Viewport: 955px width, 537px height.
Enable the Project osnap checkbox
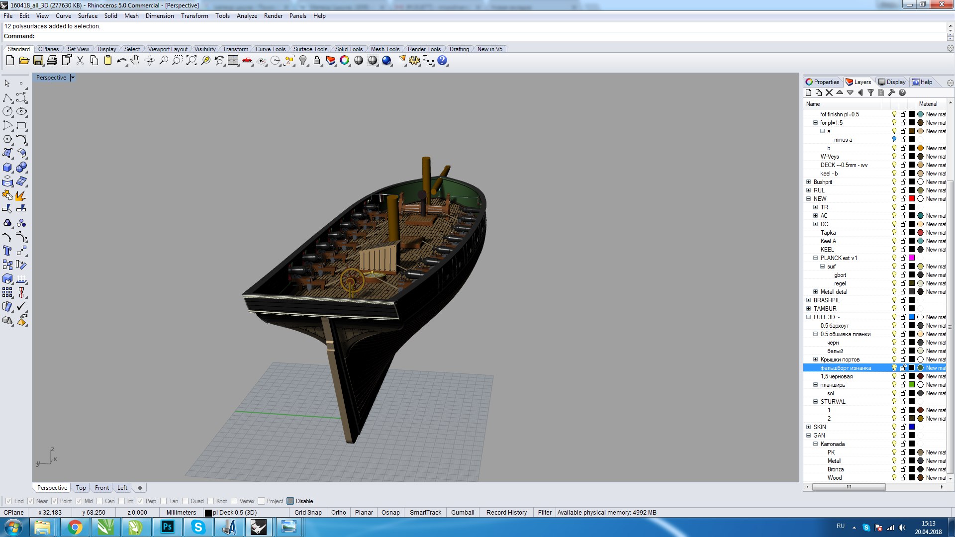[x=262, y=501]
